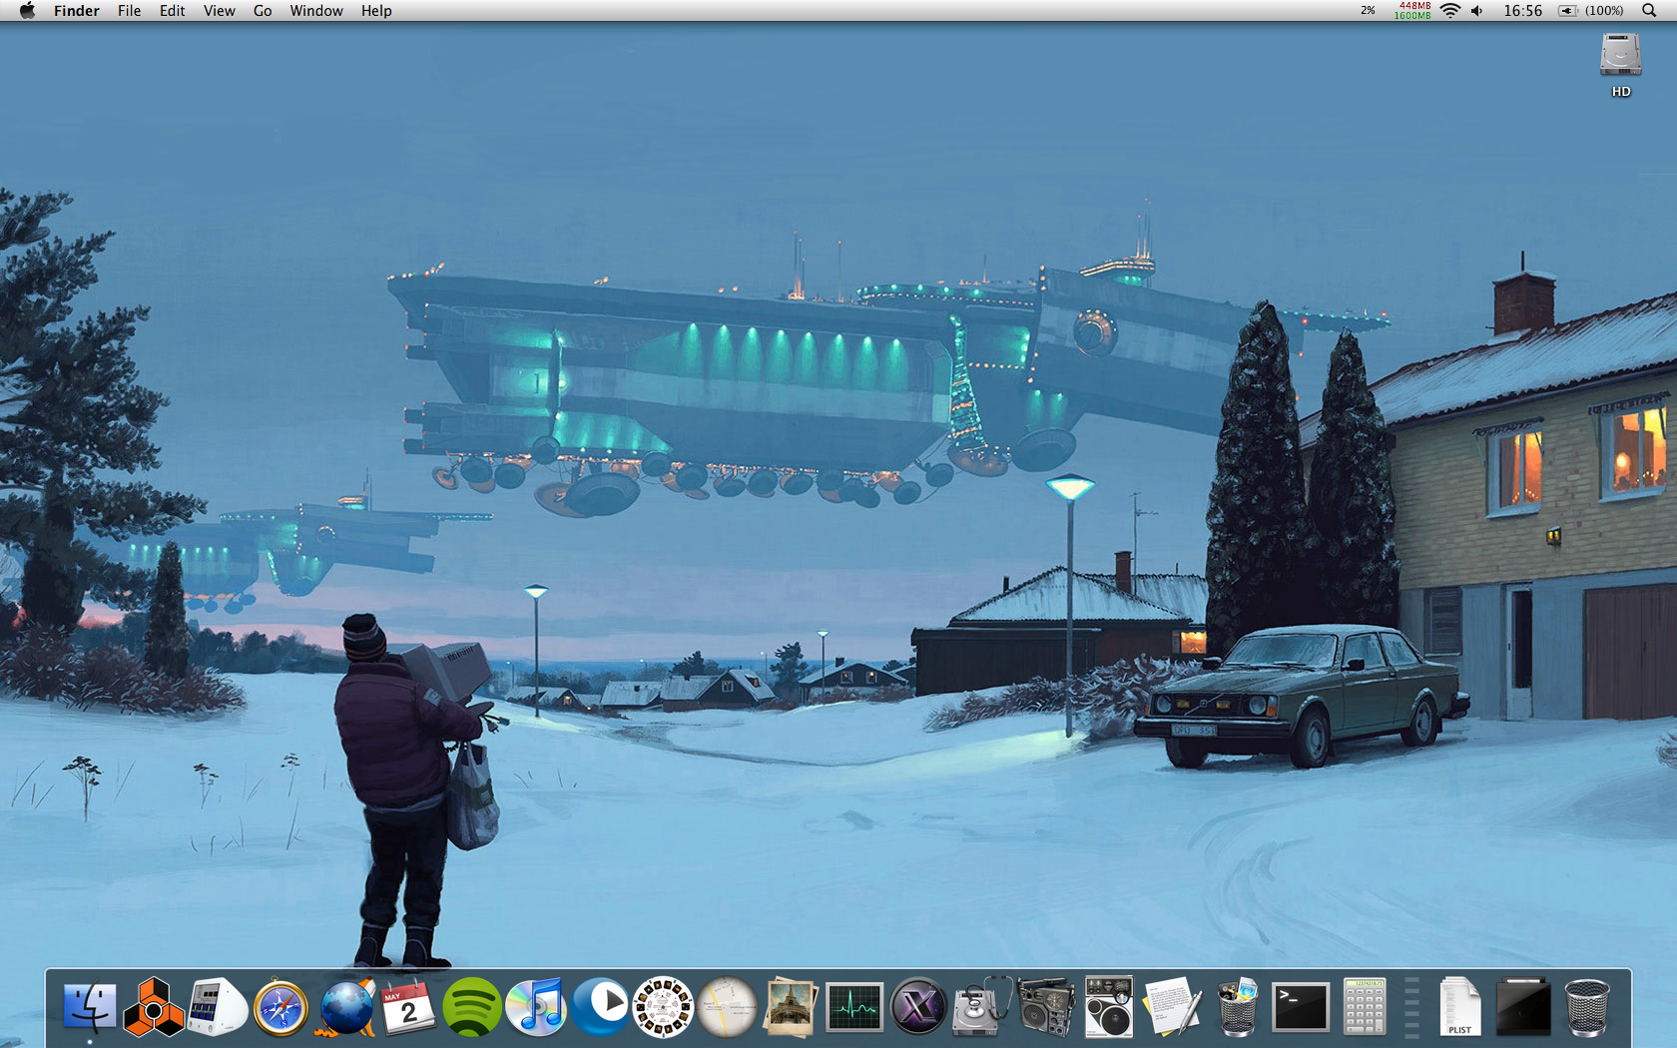Select the HD drive desktop icon
Image resolution: width=1677 pixels, height=1048 pixels.
(x=1621, y=65)
